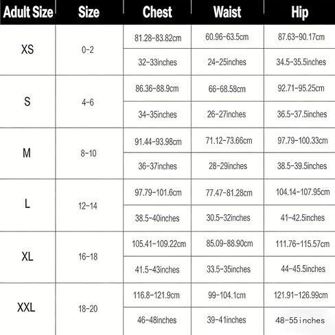Click the 0-2 size cell

(88, 49)
